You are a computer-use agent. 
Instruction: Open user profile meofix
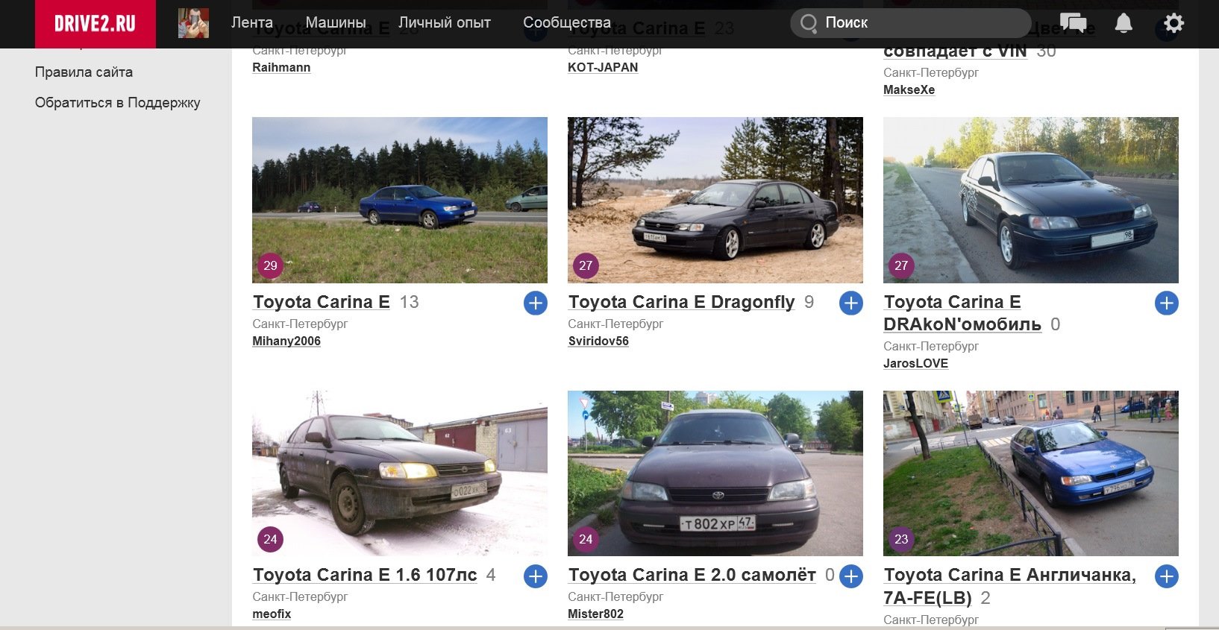point(272,614)
